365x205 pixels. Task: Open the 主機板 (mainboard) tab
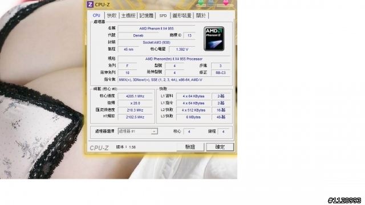pos(128,15)
